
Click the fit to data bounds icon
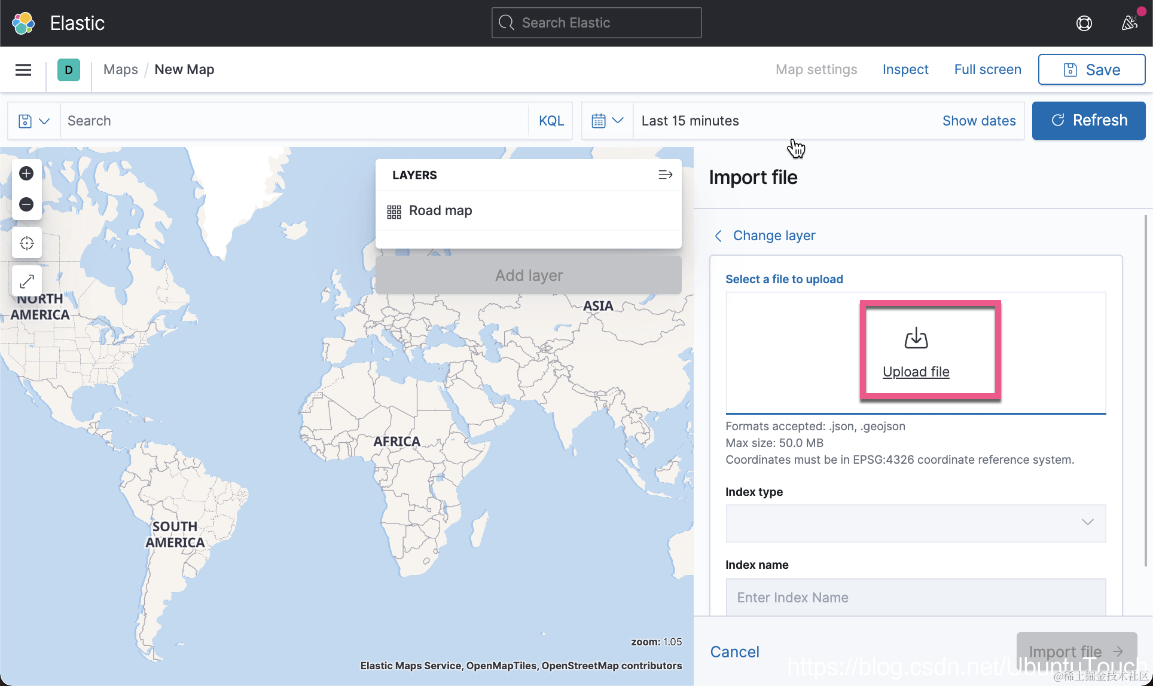click(x=26, y=243)
